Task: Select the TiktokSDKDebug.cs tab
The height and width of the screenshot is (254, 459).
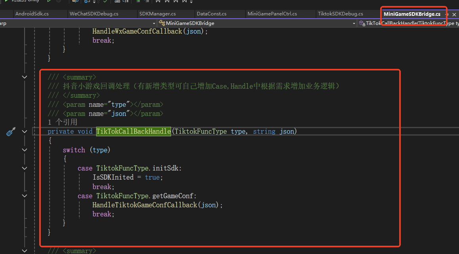Action: tap(340, 14)
